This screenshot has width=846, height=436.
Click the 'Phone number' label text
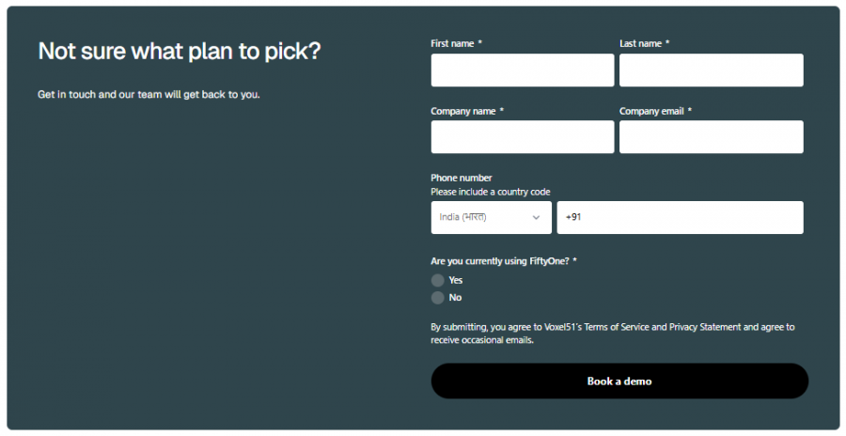(461, 178)
